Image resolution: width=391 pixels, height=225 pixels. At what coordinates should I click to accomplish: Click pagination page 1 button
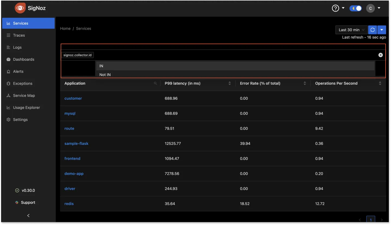tap(371, 219)
